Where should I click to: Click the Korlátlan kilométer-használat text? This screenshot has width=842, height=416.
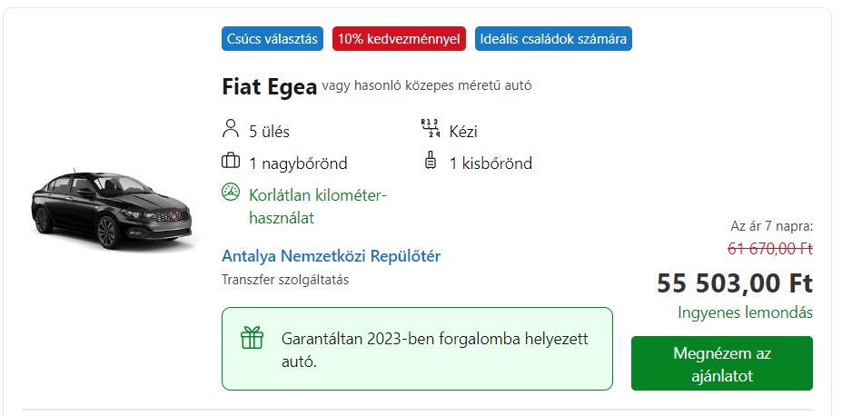(318, 206)
